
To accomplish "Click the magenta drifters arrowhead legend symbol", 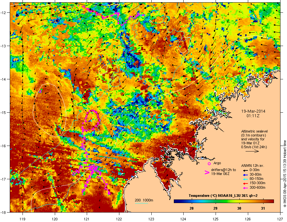I will 207,172.
